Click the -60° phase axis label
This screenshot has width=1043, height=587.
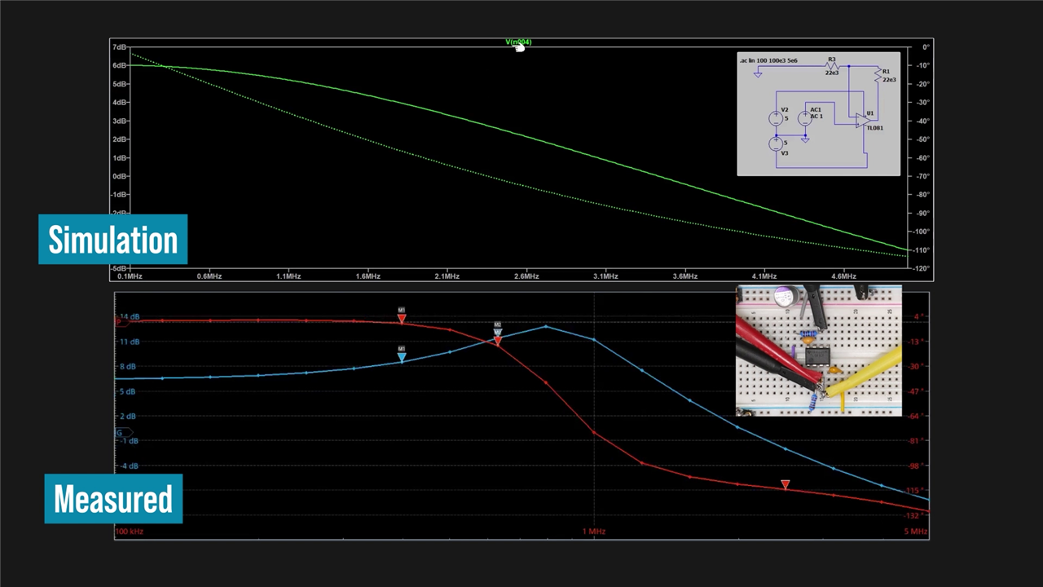point(922,157)
